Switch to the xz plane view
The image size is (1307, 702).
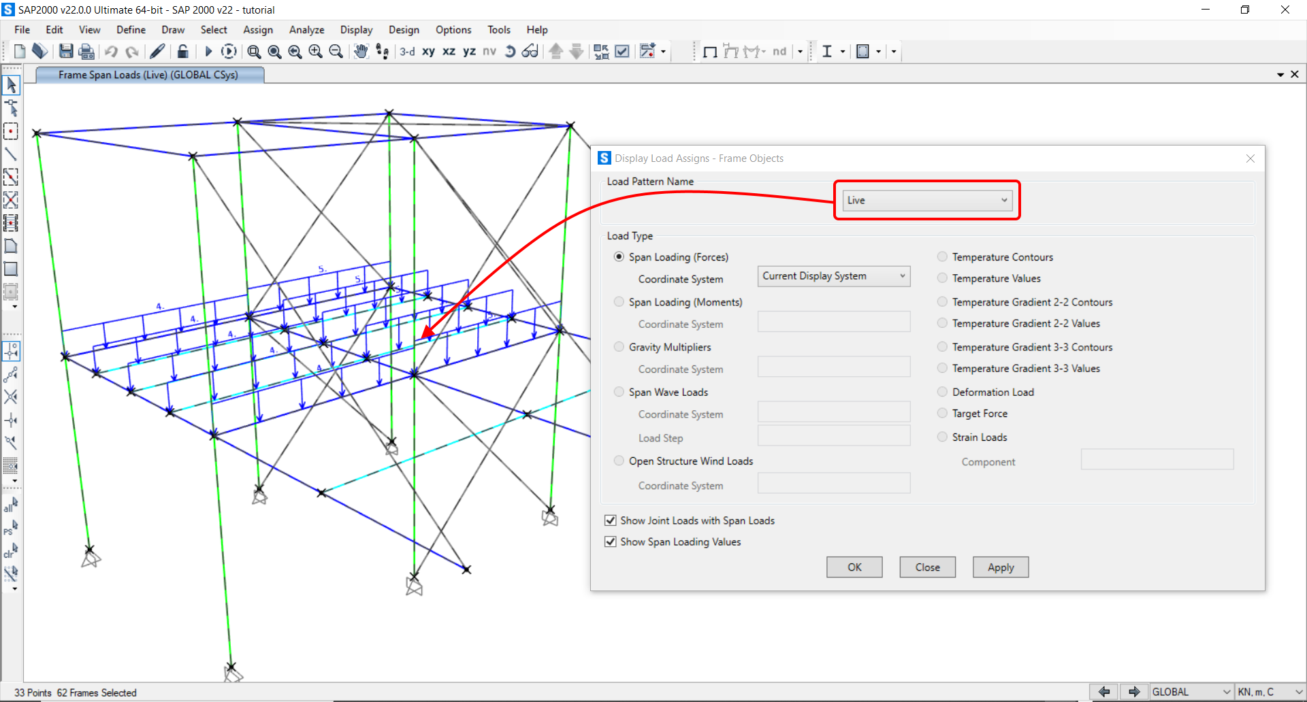[449, 52]
